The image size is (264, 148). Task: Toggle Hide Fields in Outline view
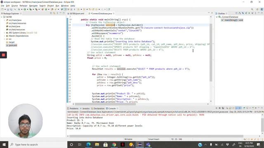[243, 13]
